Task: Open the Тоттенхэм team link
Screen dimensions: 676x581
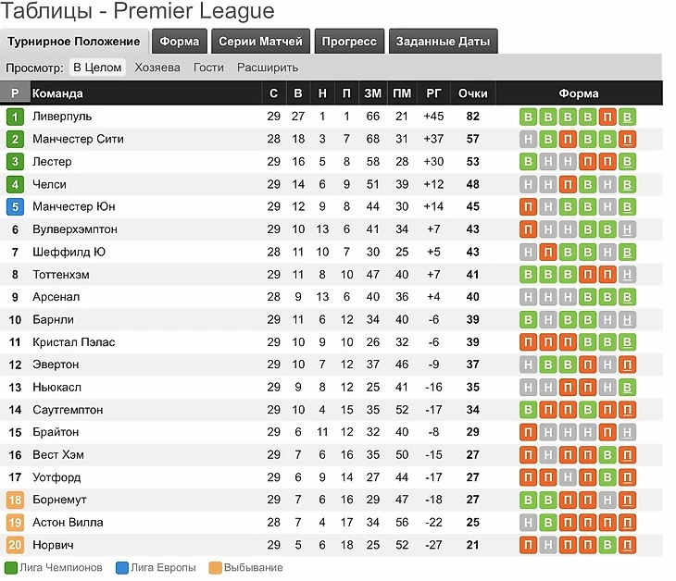Action: (61, 275)
